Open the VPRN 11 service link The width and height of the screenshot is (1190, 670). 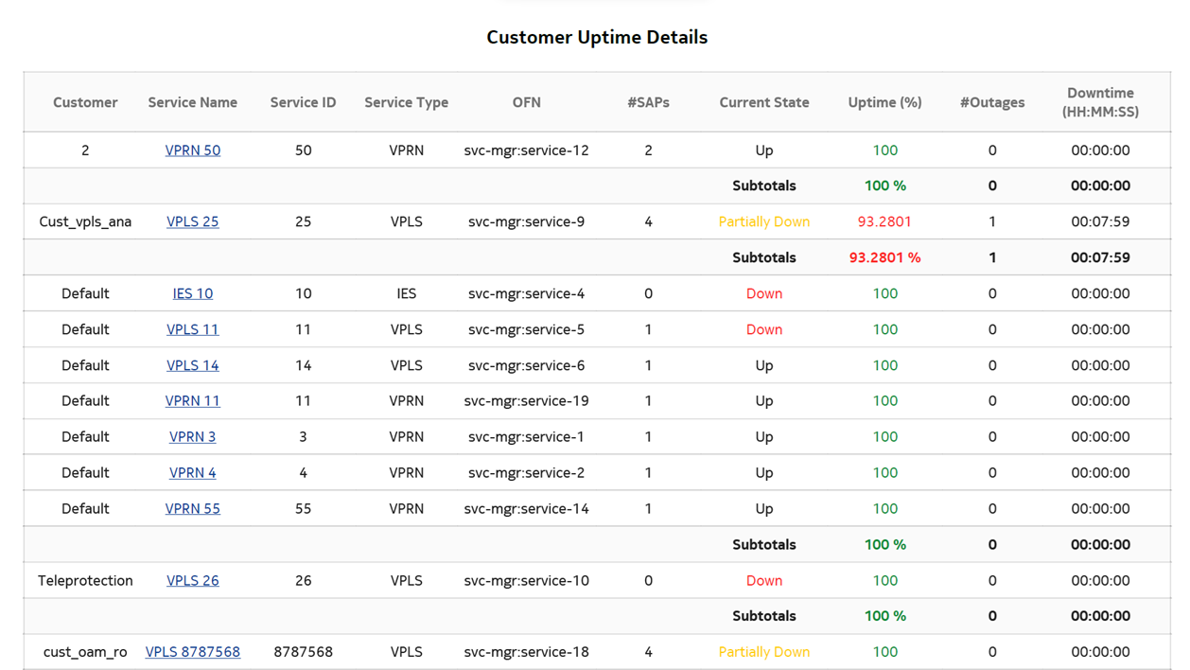(x=192, y=401)
